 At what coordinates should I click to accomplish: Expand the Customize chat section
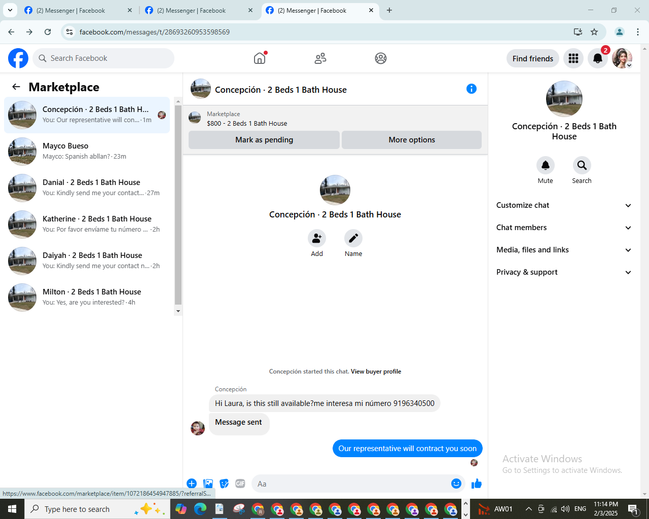(564, 205)
